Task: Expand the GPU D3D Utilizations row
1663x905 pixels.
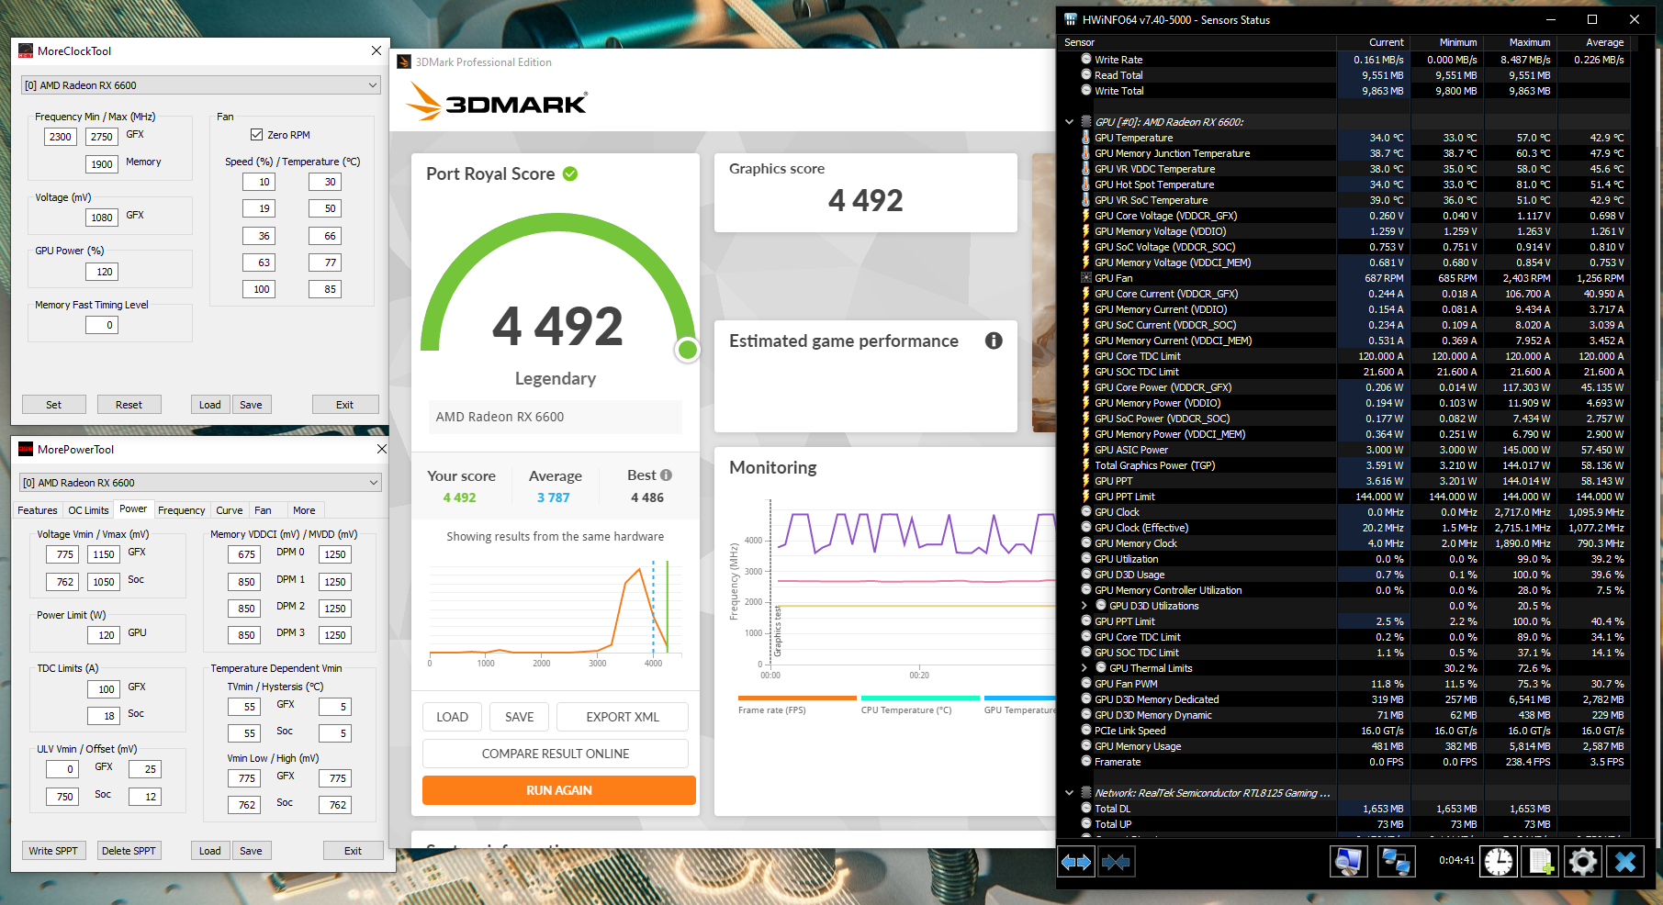Action: point(1084,606)
